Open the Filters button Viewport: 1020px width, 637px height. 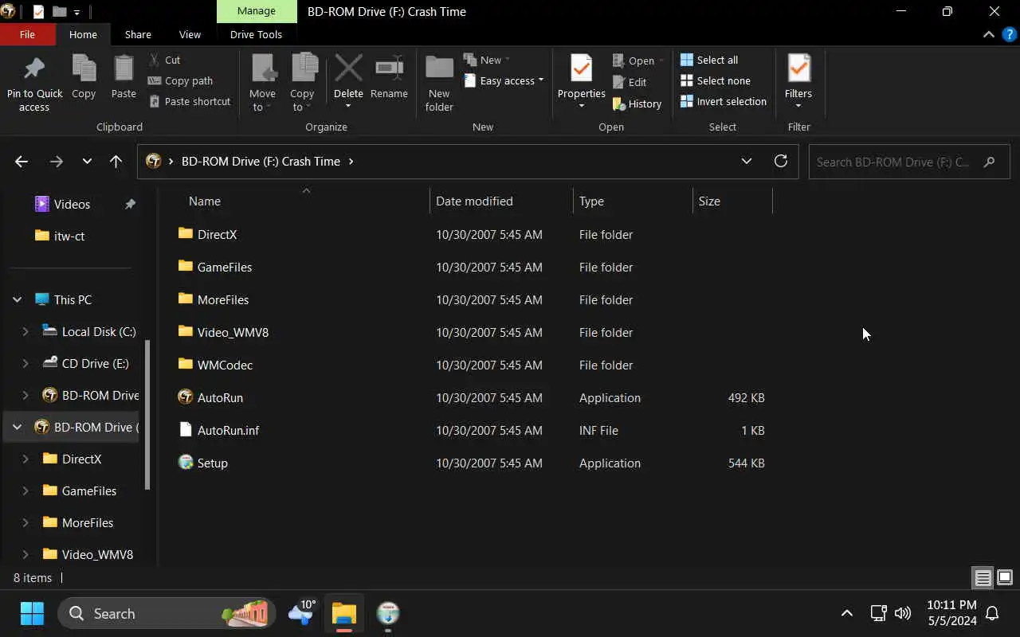[x=798, y=81]
